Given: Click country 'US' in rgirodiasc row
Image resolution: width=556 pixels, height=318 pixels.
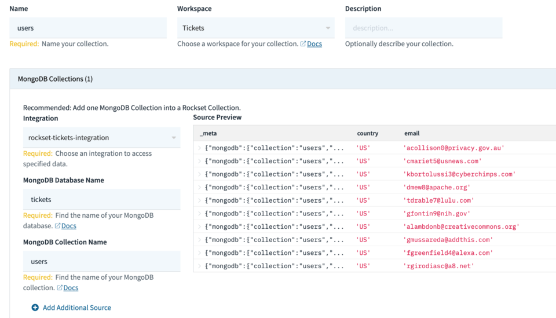Looking at the screenshot, I should (x=363, y=266).
